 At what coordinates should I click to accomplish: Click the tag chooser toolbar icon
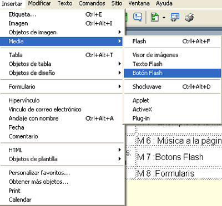[x=175, y=17]
